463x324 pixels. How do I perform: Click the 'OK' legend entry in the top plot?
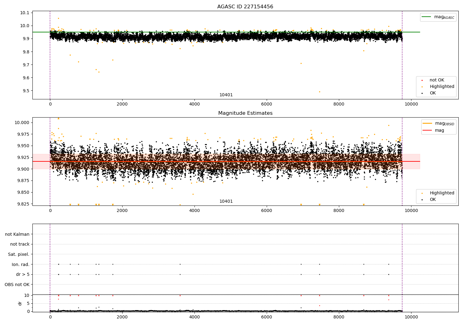[433, 93]
